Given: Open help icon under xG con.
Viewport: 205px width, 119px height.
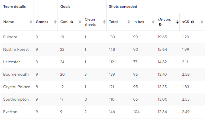Looking at the screenshot, I should (x=160, y=25).
